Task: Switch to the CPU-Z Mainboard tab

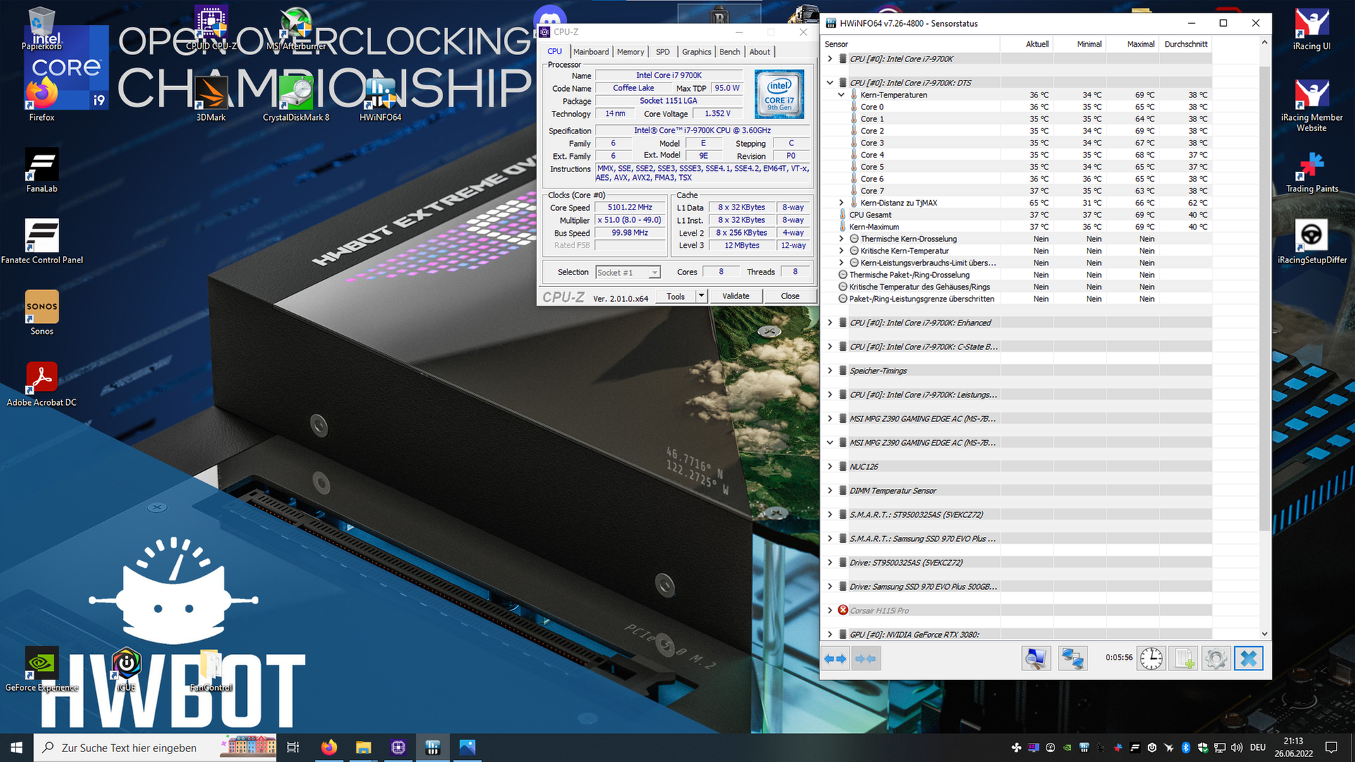Action: pos(591,52)
